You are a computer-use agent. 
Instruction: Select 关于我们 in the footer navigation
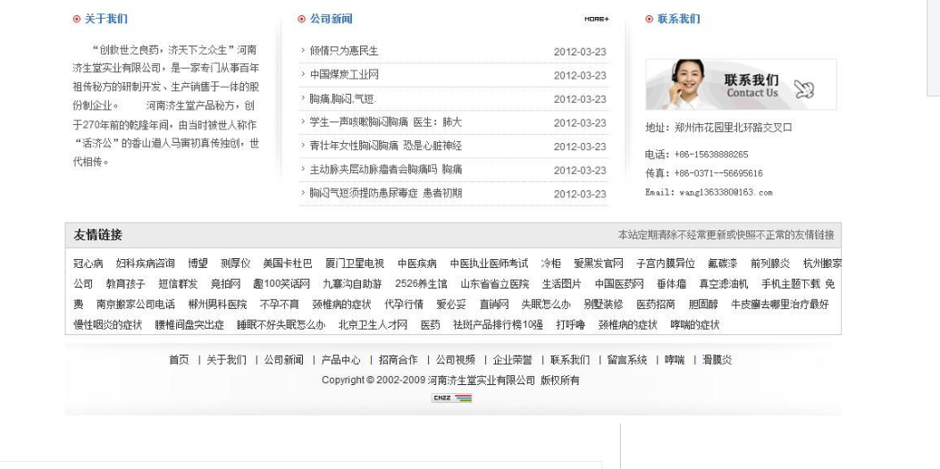coord(226,360)
